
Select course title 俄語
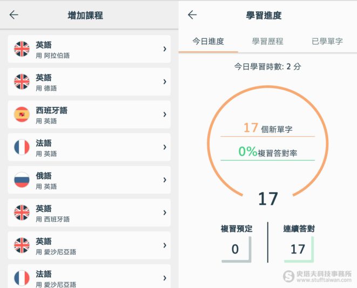(44, 176)
